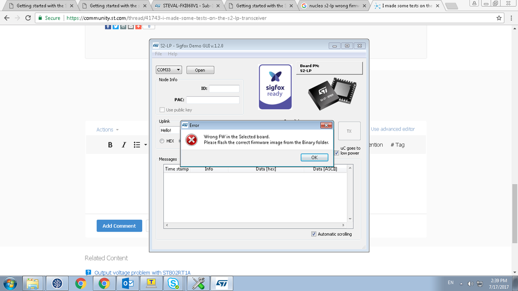Open Outlook from the taskbar
The image size is (518, 291).
[x=128, y=283]
